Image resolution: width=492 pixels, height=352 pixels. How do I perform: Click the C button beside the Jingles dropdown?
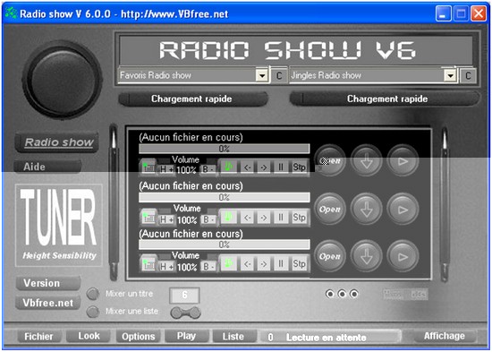[468, 76]
